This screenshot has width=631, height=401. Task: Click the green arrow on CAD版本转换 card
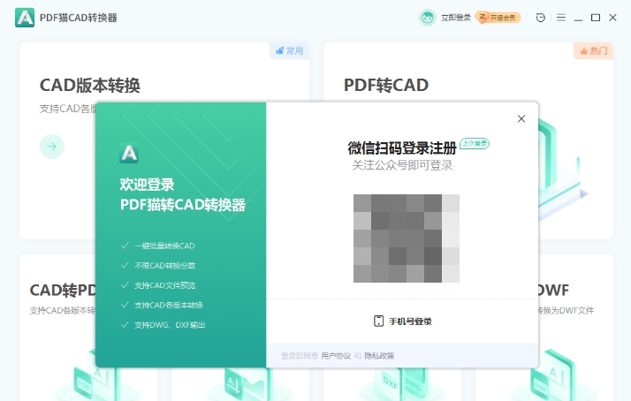[x=51, y=147]
